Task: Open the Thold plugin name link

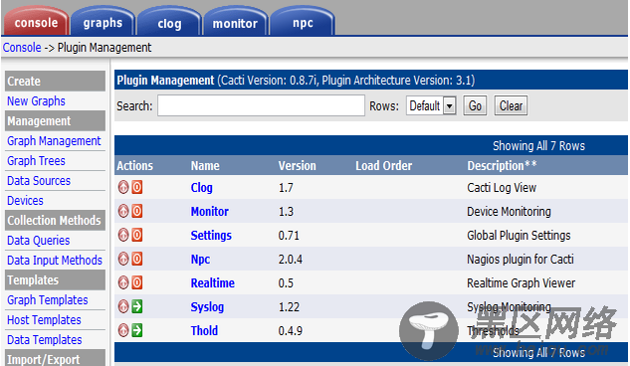Action: (204, 330)
